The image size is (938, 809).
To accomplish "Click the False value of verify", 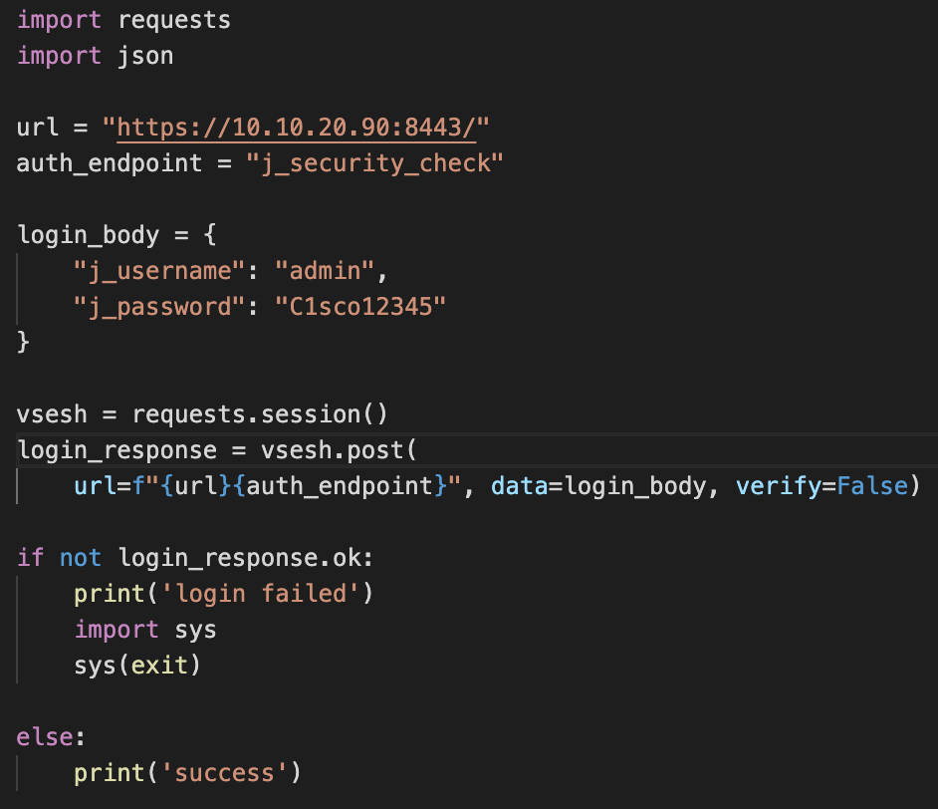I will [871, 486].
